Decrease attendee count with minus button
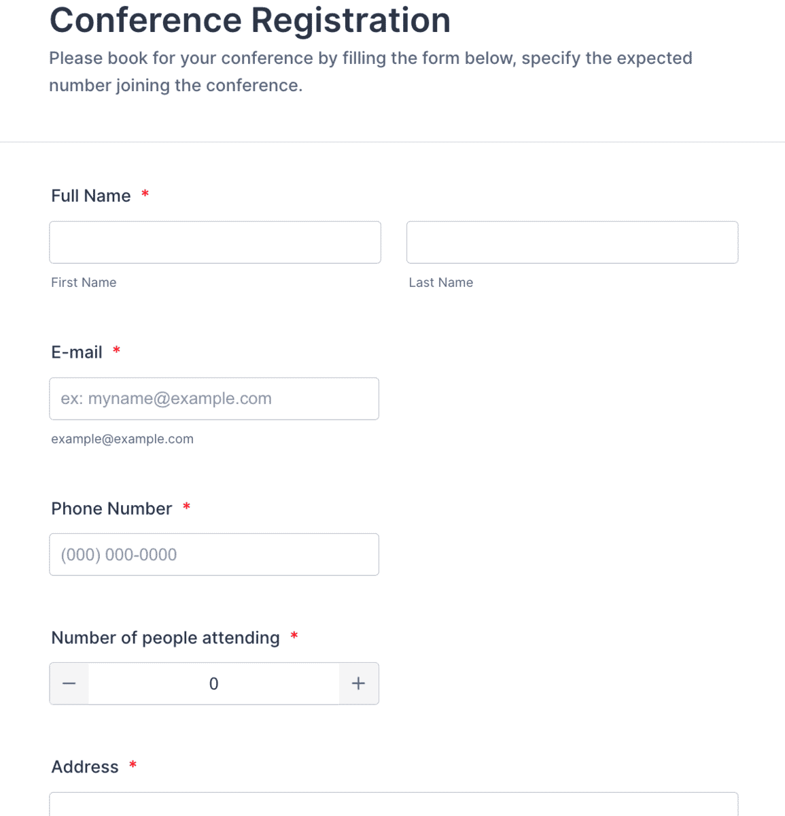Screen dimensions: 785x816 69,683
